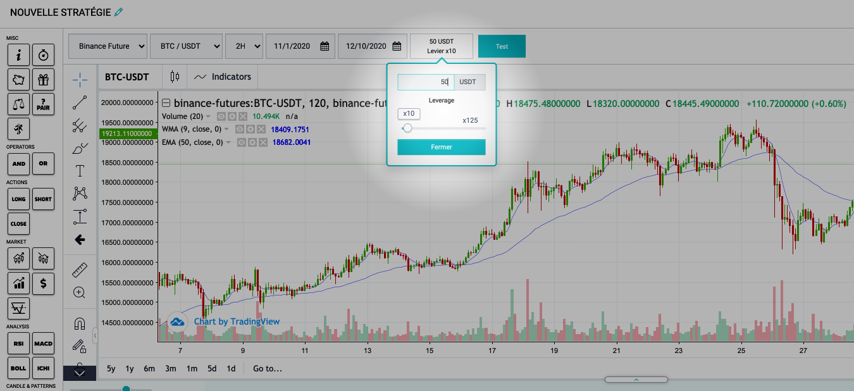Image resolution: width=854 pixels, height=391 pixels.
Task: Select the text annotation tool
Action: tap(80, 171)
